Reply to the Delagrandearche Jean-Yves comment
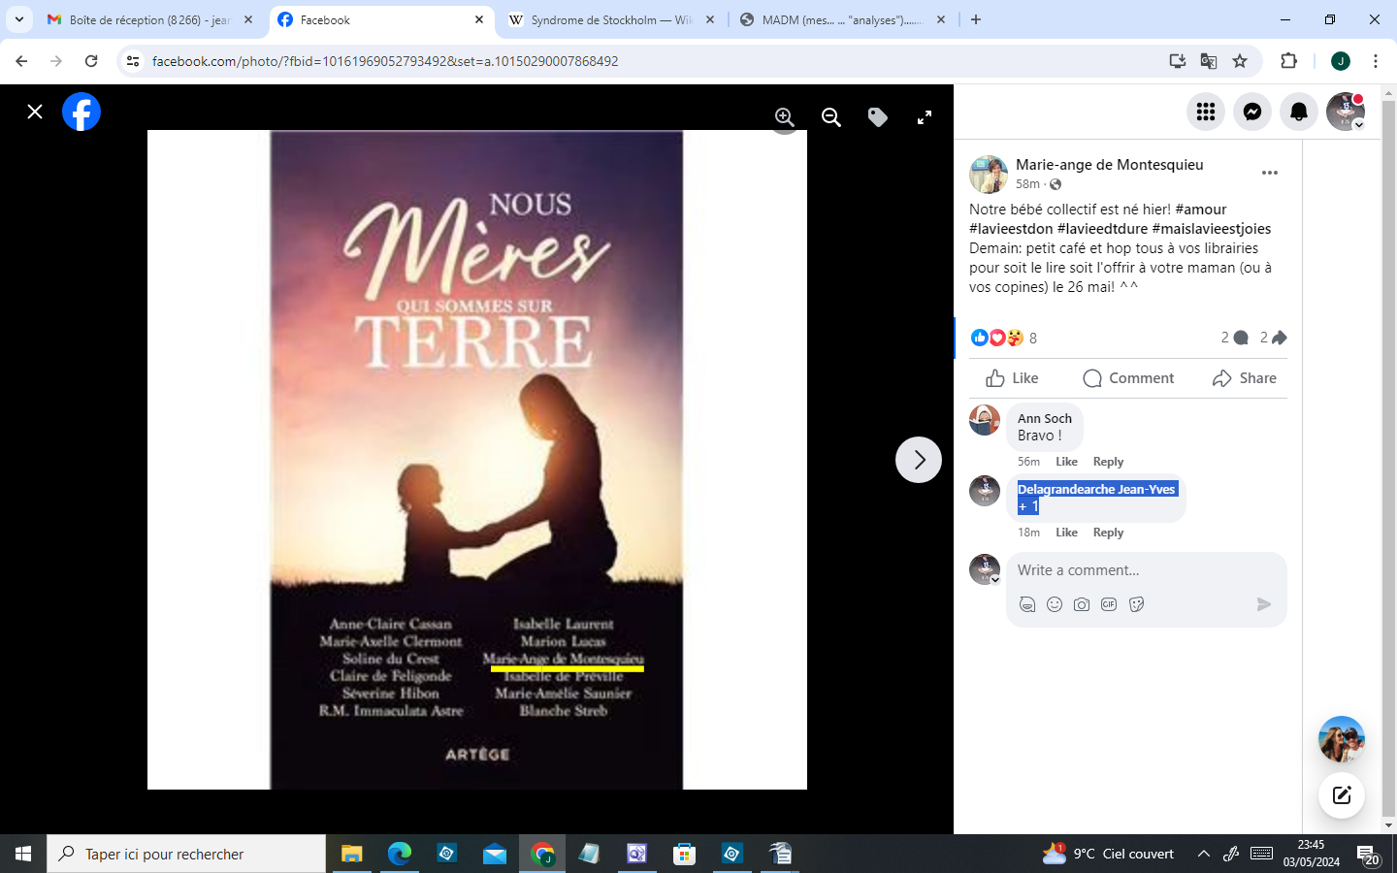 1108,533
